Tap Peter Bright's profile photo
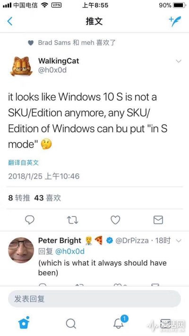The image size is (189, 336). pyautogui.click(x=21, y=250)
